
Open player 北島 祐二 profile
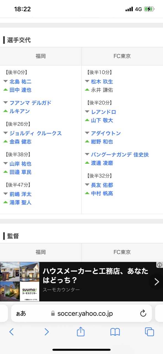tap(20, 82)
